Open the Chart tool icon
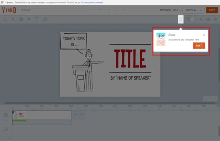220x141 pixels. click(29, 19)
